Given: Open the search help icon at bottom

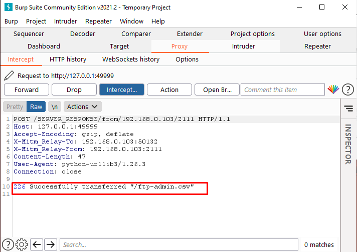Looking at the screenshot, I should (x=8, y=244).
